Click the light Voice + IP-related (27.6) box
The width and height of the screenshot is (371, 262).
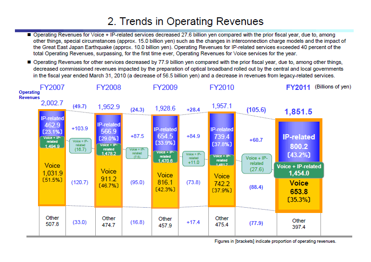coord(257,163)
